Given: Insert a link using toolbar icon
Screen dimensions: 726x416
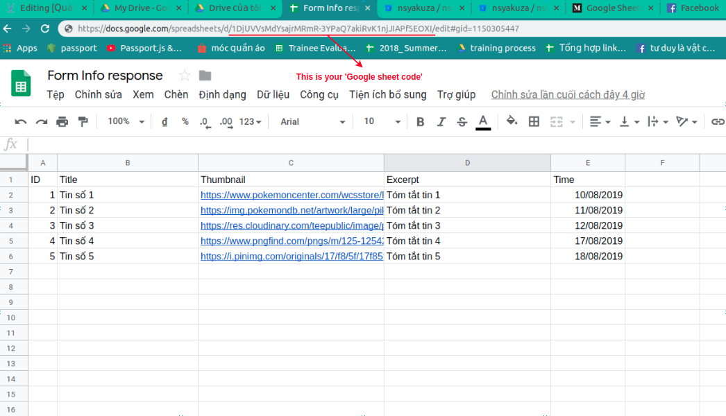Looking at the screenshot, I should (717, 122).
